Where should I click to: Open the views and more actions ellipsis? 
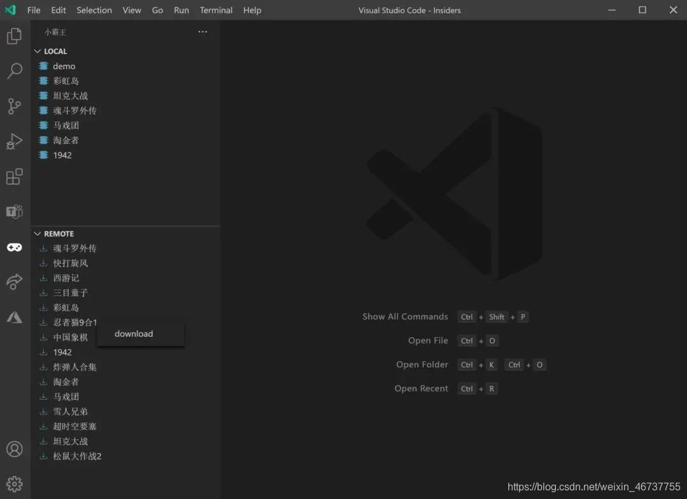(202, 32)
